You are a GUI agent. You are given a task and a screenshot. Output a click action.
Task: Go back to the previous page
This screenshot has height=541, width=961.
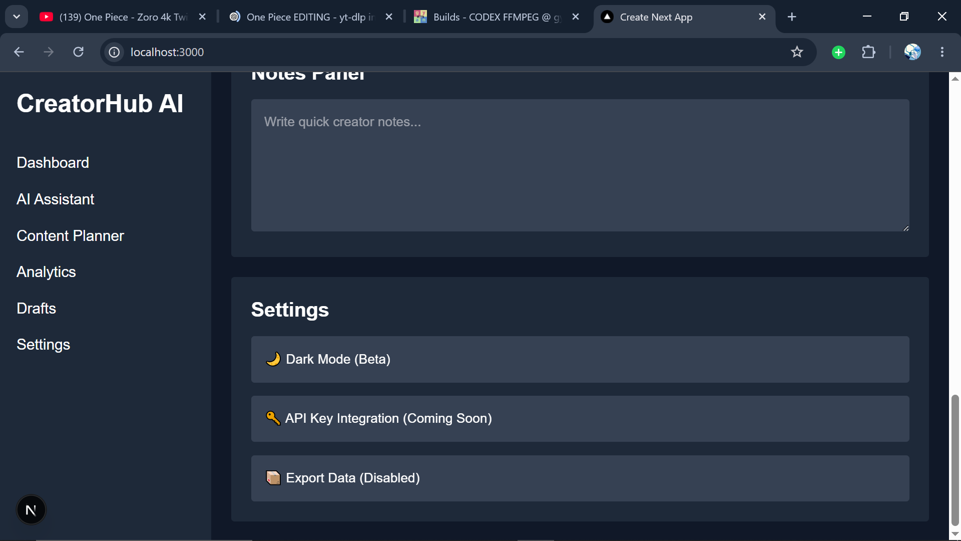pos(19,52)
